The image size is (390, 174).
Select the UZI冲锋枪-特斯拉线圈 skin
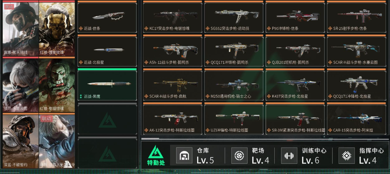pos(234,119)
